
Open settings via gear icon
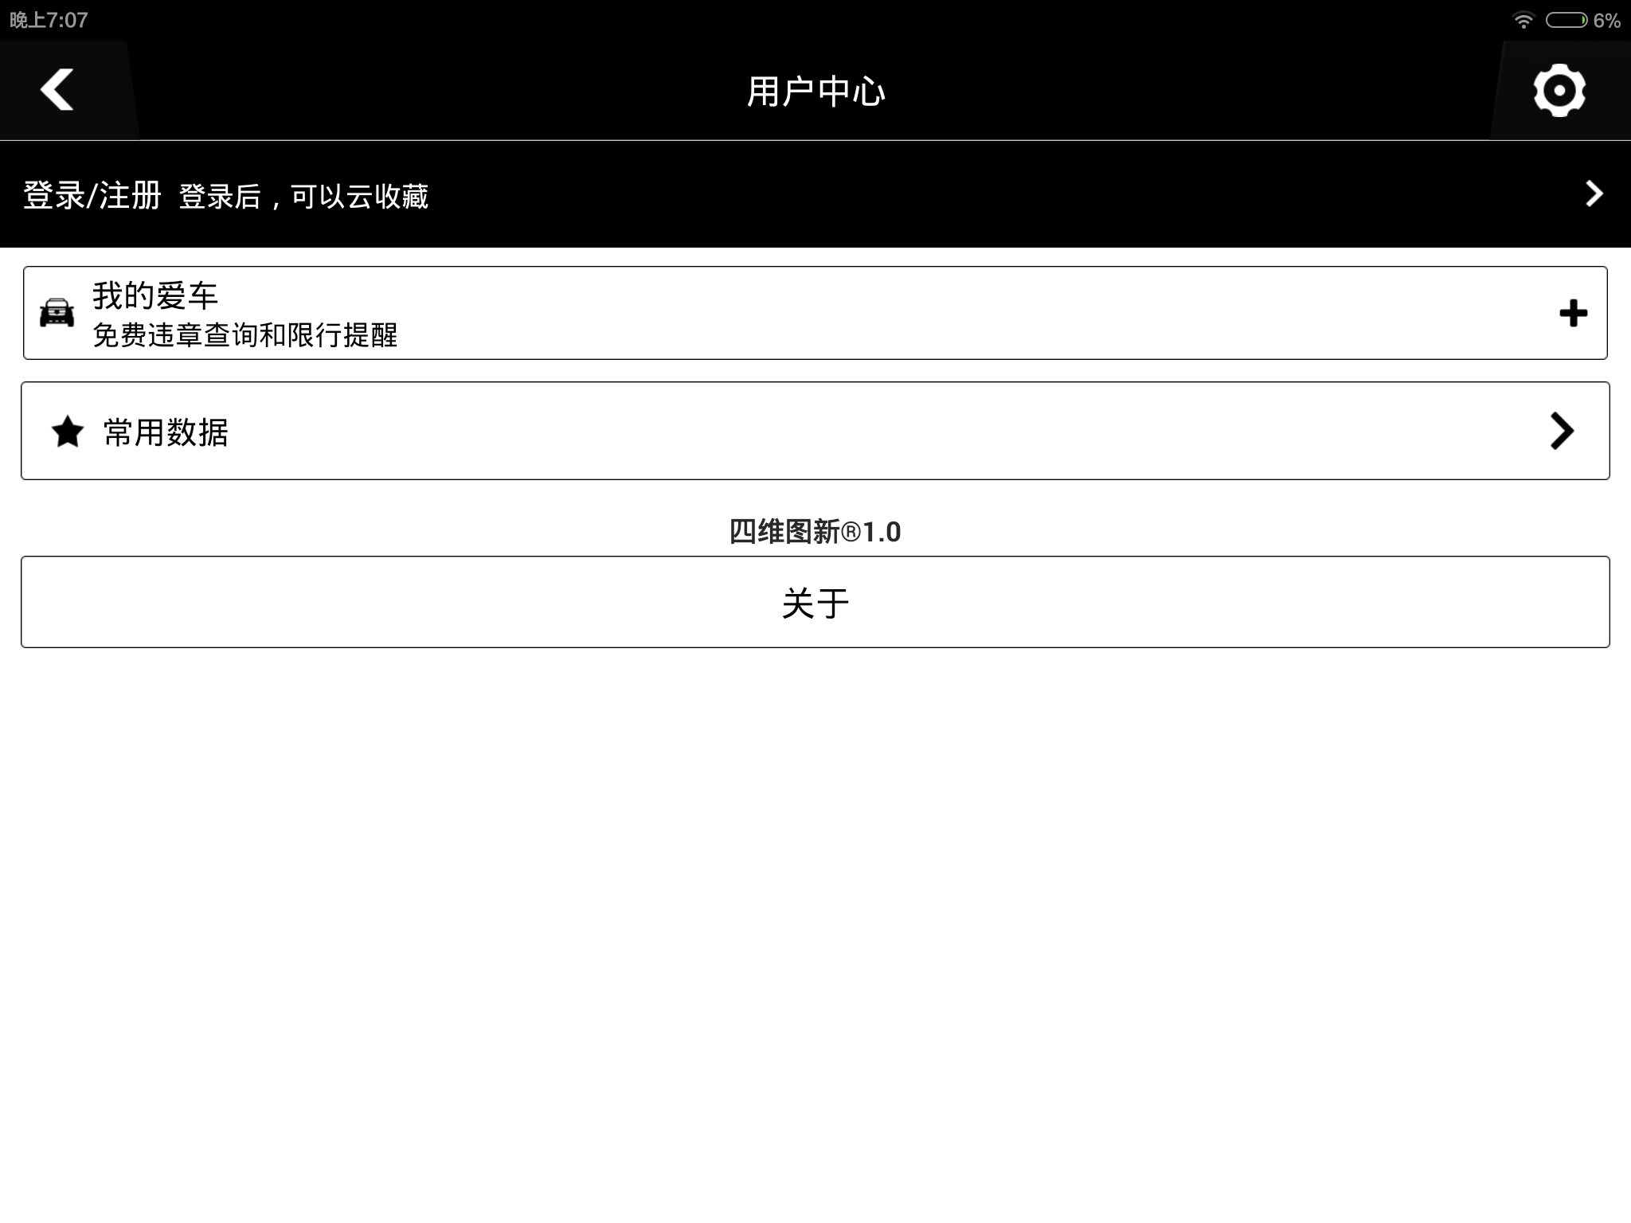[x=1560, y=90]
